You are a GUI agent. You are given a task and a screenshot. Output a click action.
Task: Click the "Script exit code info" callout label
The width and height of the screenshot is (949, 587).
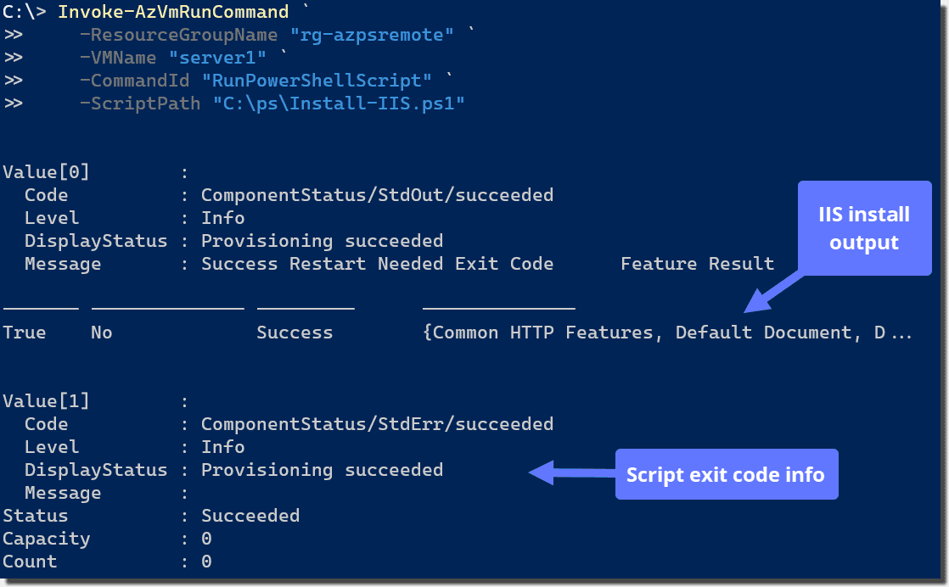[726, 474]
